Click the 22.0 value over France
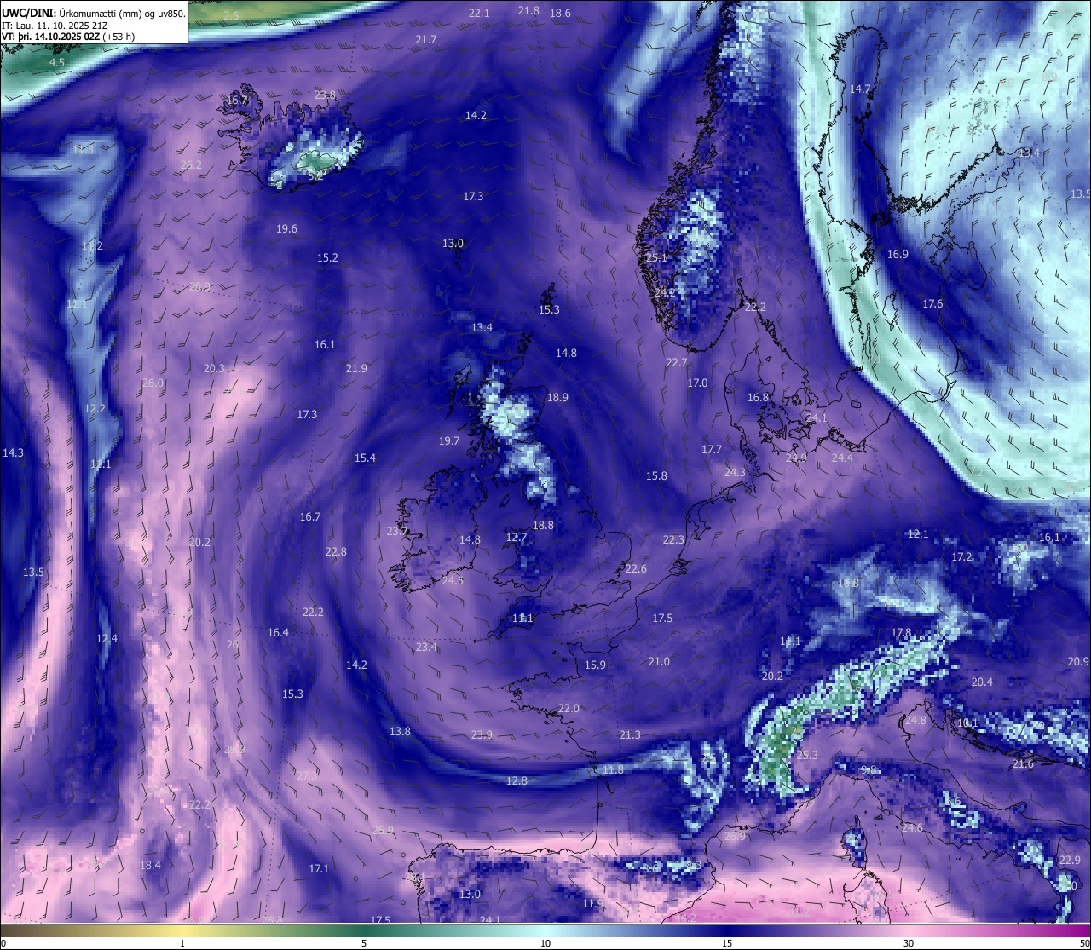 tap(569, 708)
